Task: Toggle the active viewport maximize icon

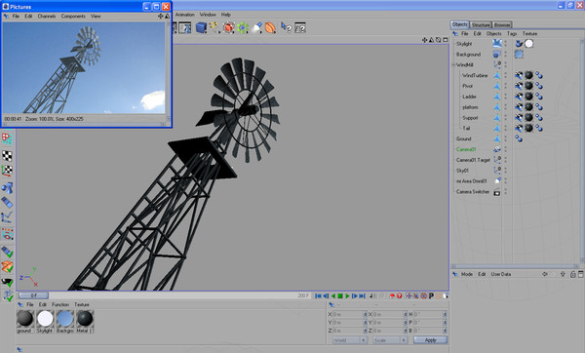Action: [446, 40]
